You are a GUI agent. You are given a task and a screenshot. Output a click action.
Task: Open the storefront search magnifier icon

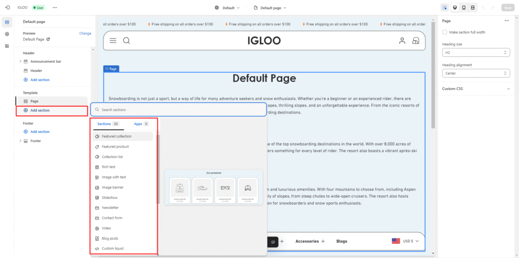click(x=127, y=41)
